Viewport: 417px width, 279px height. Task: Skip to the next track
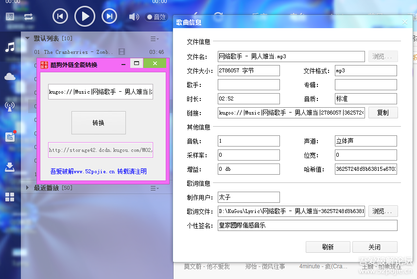[x=110, y=16]
